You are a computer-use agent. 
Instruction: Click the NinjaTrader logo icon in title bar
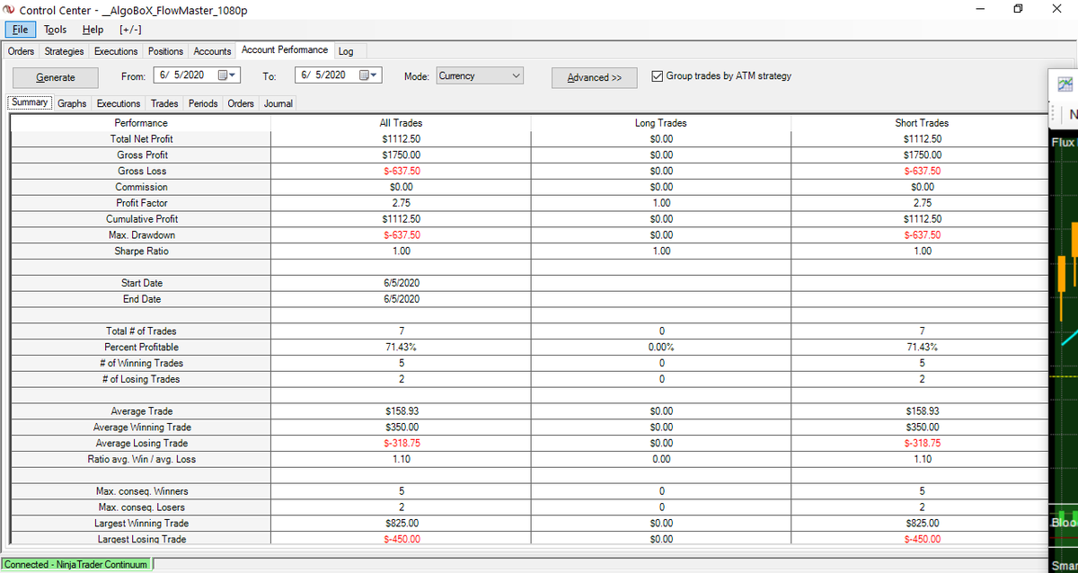9,11
